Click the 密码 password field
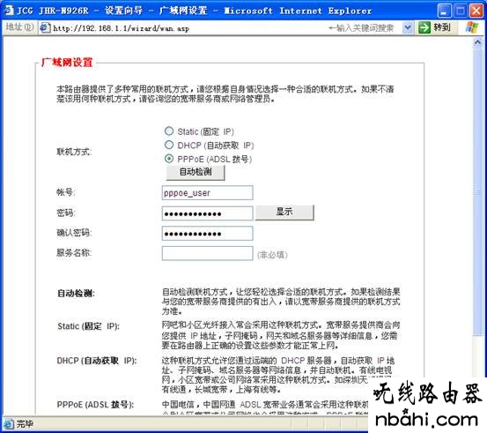The height and width of the screenshot is (433, 487). [x=207, y=213]
